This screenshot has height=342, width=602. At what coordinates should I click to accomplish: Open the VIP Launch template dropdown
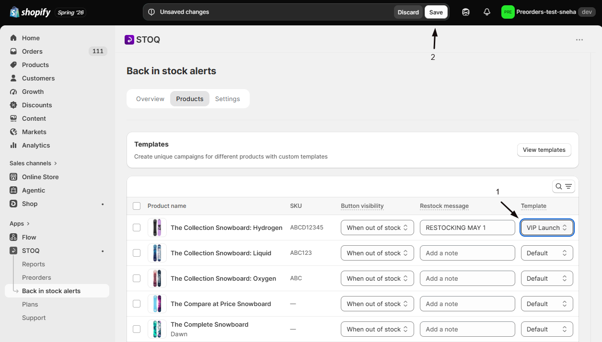tap(547, 228)
